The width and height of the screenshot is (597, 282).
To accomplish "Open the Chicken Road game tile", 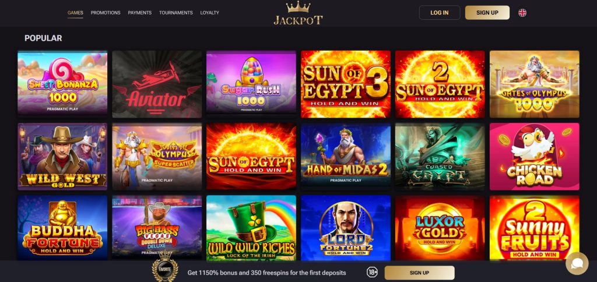I will point(535,156).
